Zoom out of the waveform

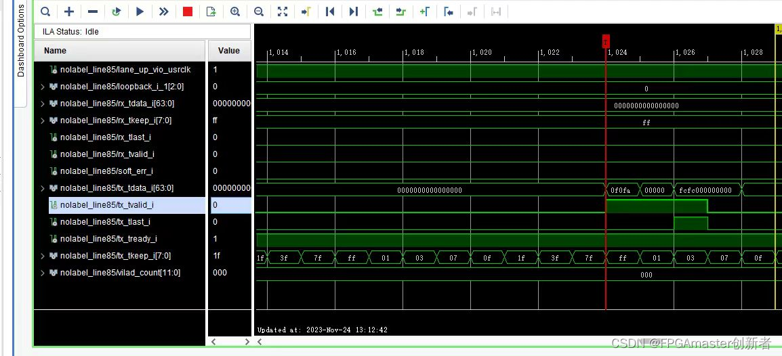[x=258, y=12]
